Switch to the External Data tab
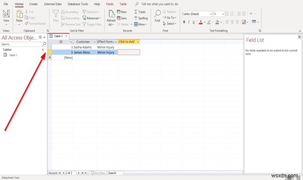Screen dimensions: 303x180 (x=53, y=4)
